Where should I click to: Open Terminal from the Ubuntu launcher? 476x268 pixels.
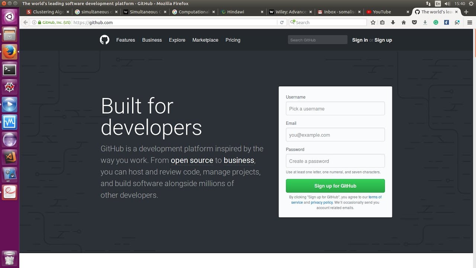click(10, 70)
